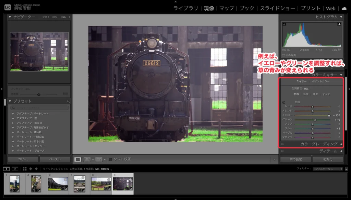Click the cloud sync icon

(x=344, y=8)
